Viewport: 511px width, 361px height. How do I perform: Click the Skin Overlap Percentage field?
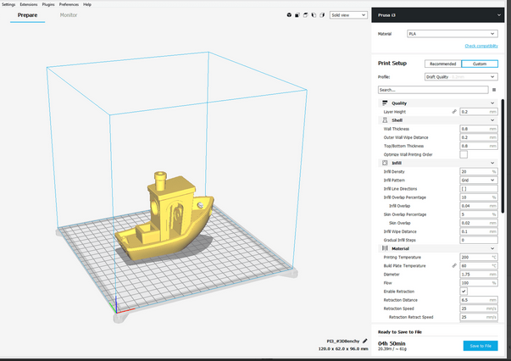click(x=479, y=214)
